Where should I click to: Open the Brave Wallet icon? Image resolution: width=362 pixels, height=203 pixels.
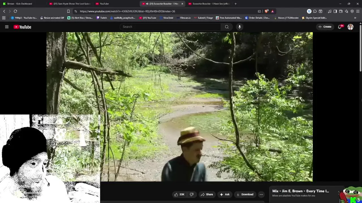(x=341, y=11)
